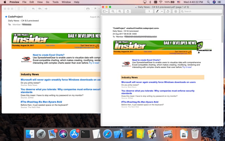
Task: Open the View menu
Action: click(x=40, y=2)
